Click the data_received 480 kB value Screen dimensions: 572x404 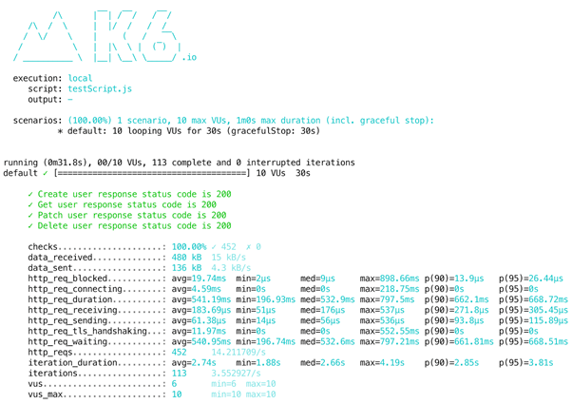coord(187,258)
